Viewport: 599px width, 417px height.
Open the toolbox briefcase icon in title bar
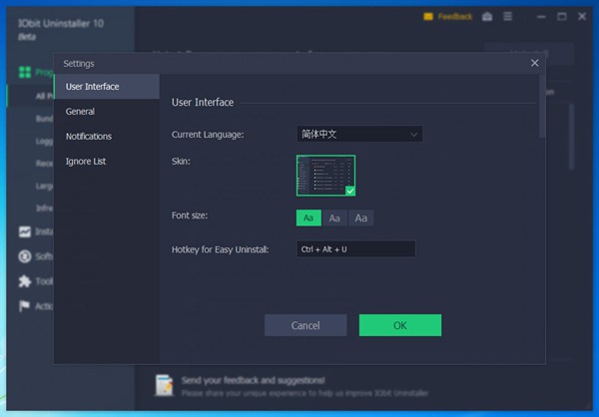[487, 16]
